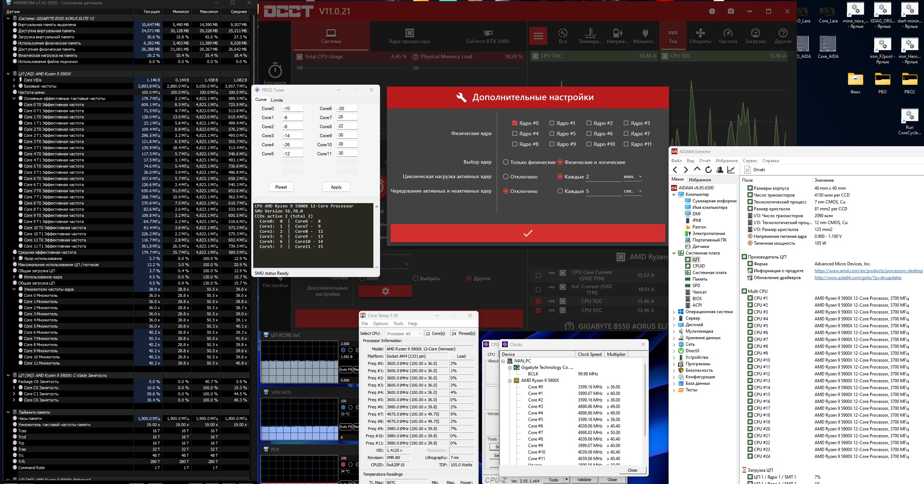Open the Избранное menu in AIDA64
924x484 pixels.
[726, 161]
